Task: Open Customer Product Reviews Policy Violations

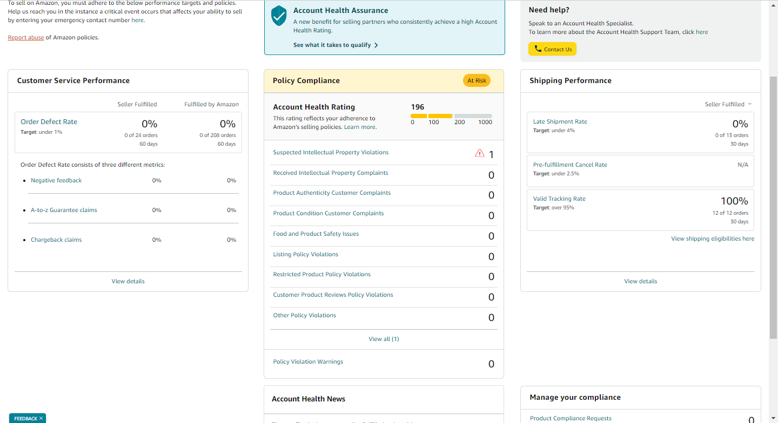Action: pos(333,295)
